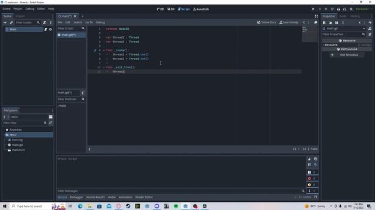Screen dimensions: 375x210
Task: Create a new resource in Inspector
Action: coord(324,23)
